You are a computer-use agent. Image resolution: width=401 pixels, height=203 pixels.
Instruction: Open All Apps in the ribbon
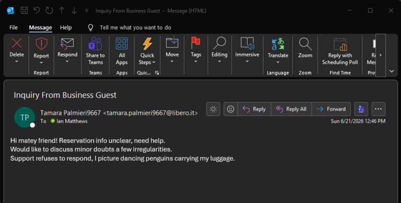click(x=122, y=51)
